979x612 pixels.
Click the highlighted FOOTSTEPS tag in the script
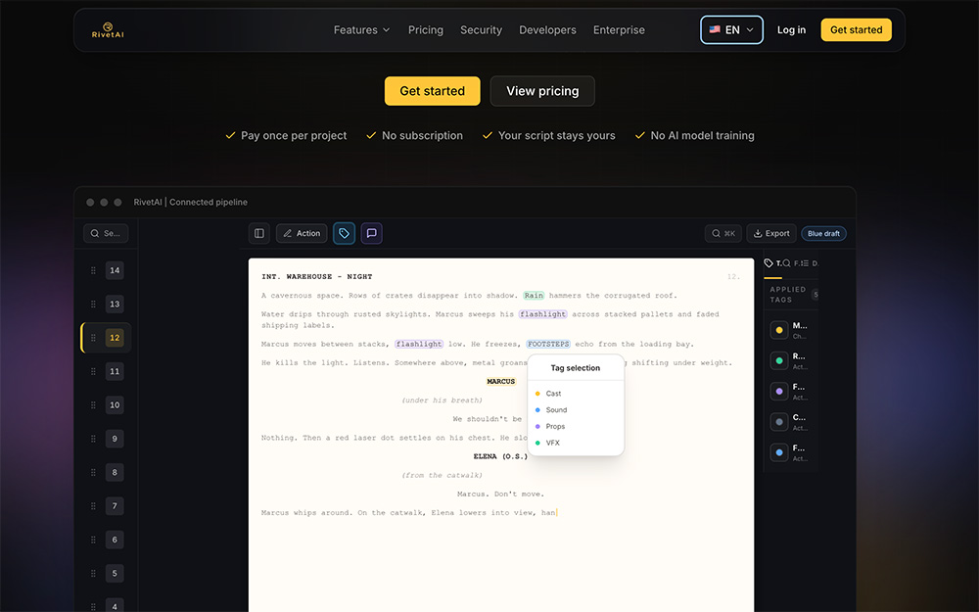(x=548, y=344)
